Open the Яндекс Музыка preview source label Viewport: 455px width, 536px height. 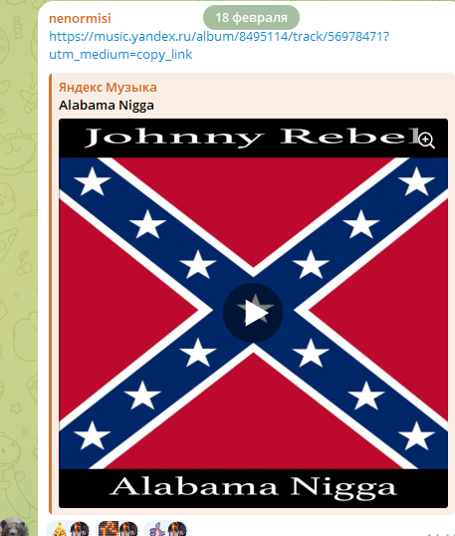(108, 87)
